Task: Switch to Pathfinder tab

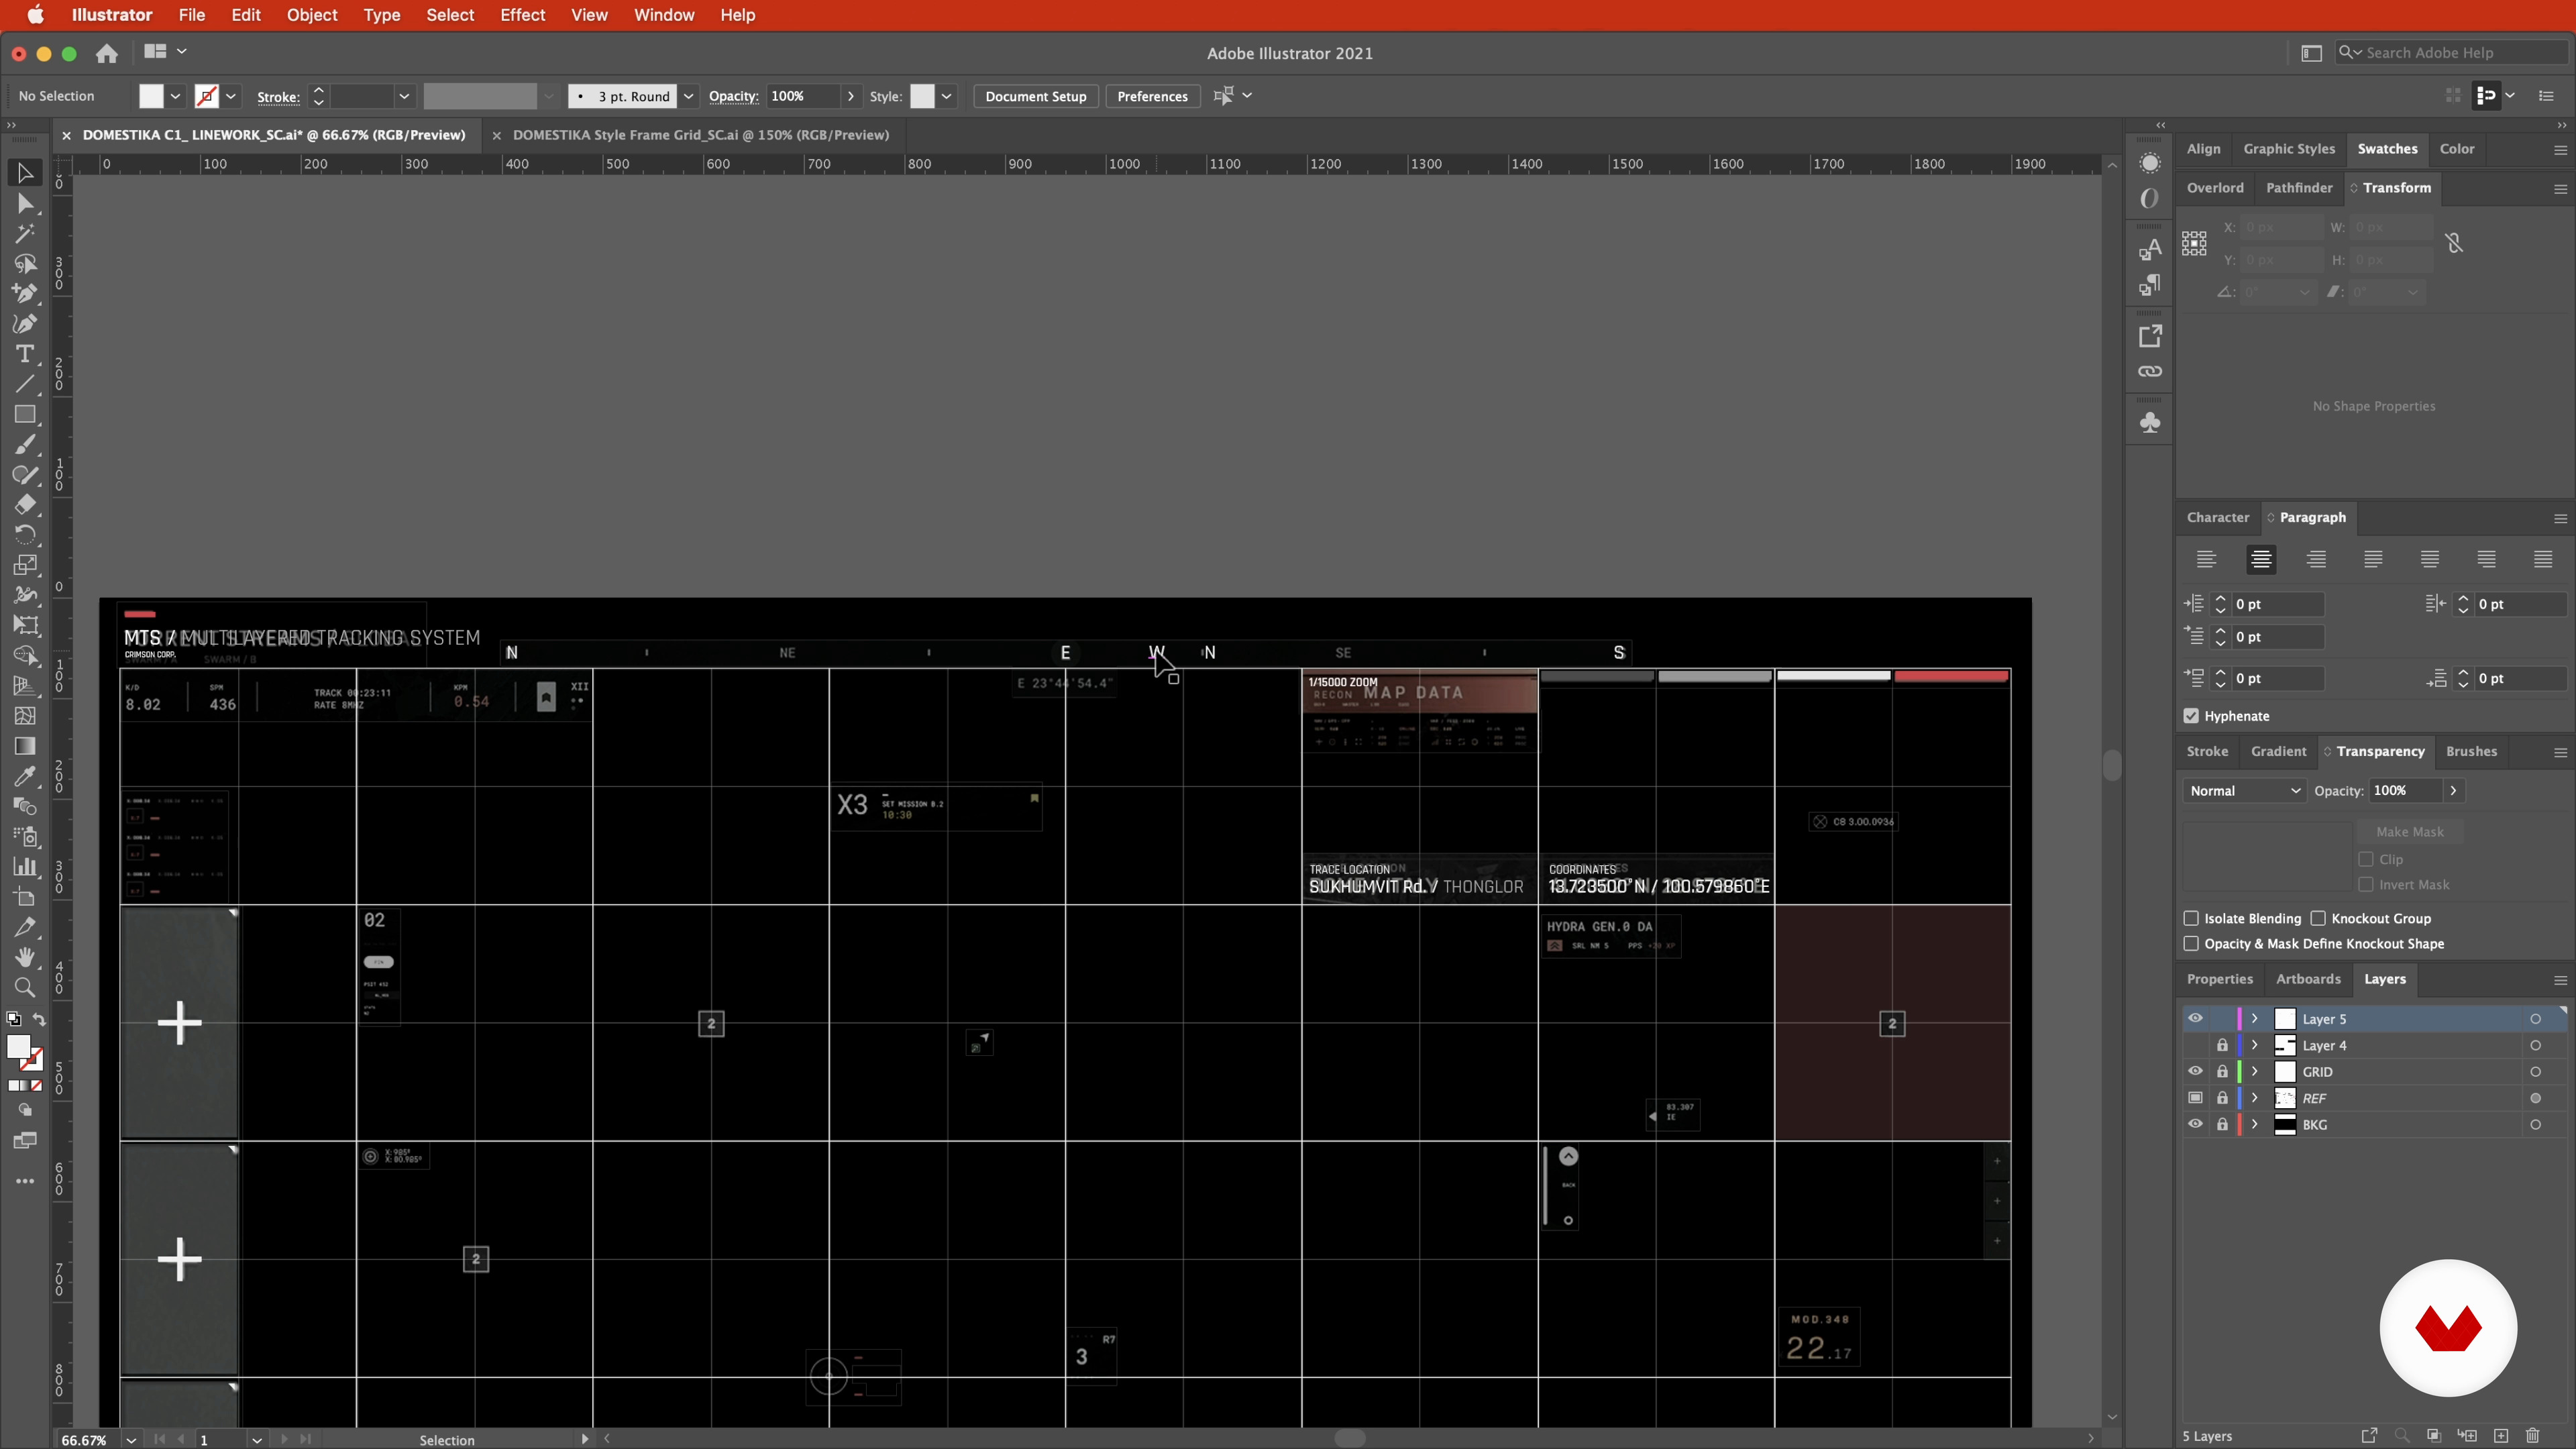Action: click(2299, 187)
